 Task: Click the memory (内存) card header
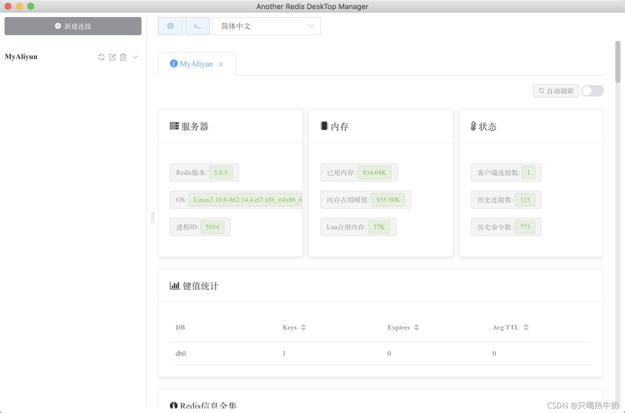381,126
